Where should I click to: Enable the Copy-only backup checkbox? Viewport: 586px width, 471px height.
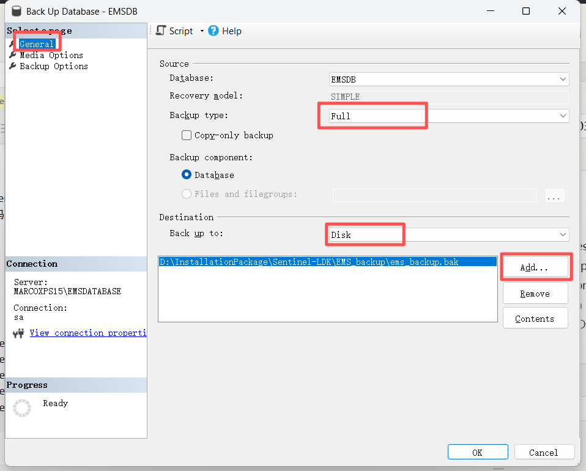click(x=187, y=135)
